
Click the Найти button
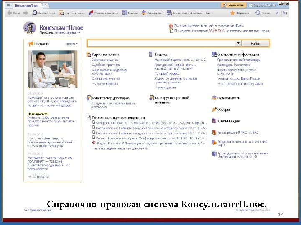click(255, 43)
